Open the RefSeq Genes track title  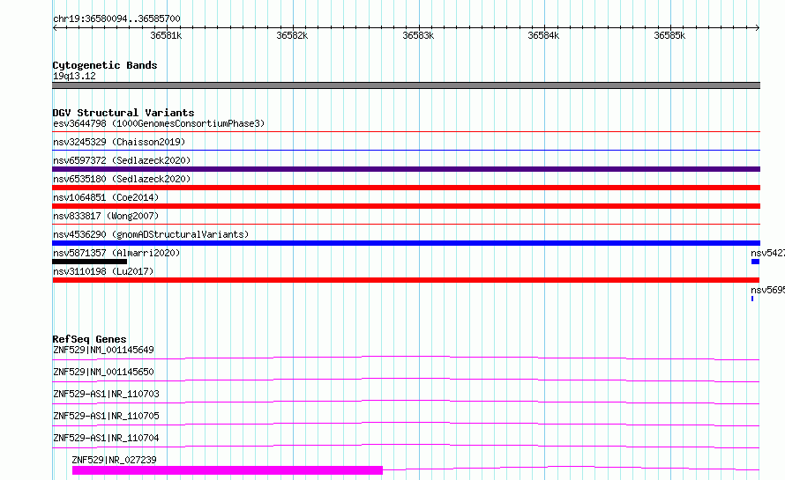click(89, 339)
